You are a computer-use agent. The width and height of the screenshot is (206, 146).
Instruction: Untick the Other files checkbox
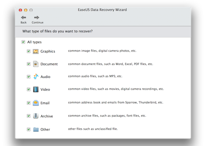coord(29,129)
